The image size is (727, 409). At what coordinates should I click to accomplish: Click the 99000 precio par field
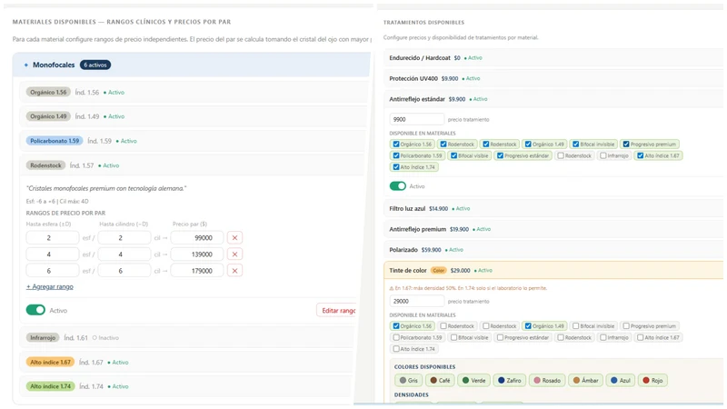tap(197, 238)
